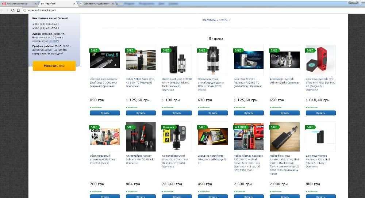Screen dimensions: 365x198
Task: Open Все товары и услуги link
Action: point(216,20)
